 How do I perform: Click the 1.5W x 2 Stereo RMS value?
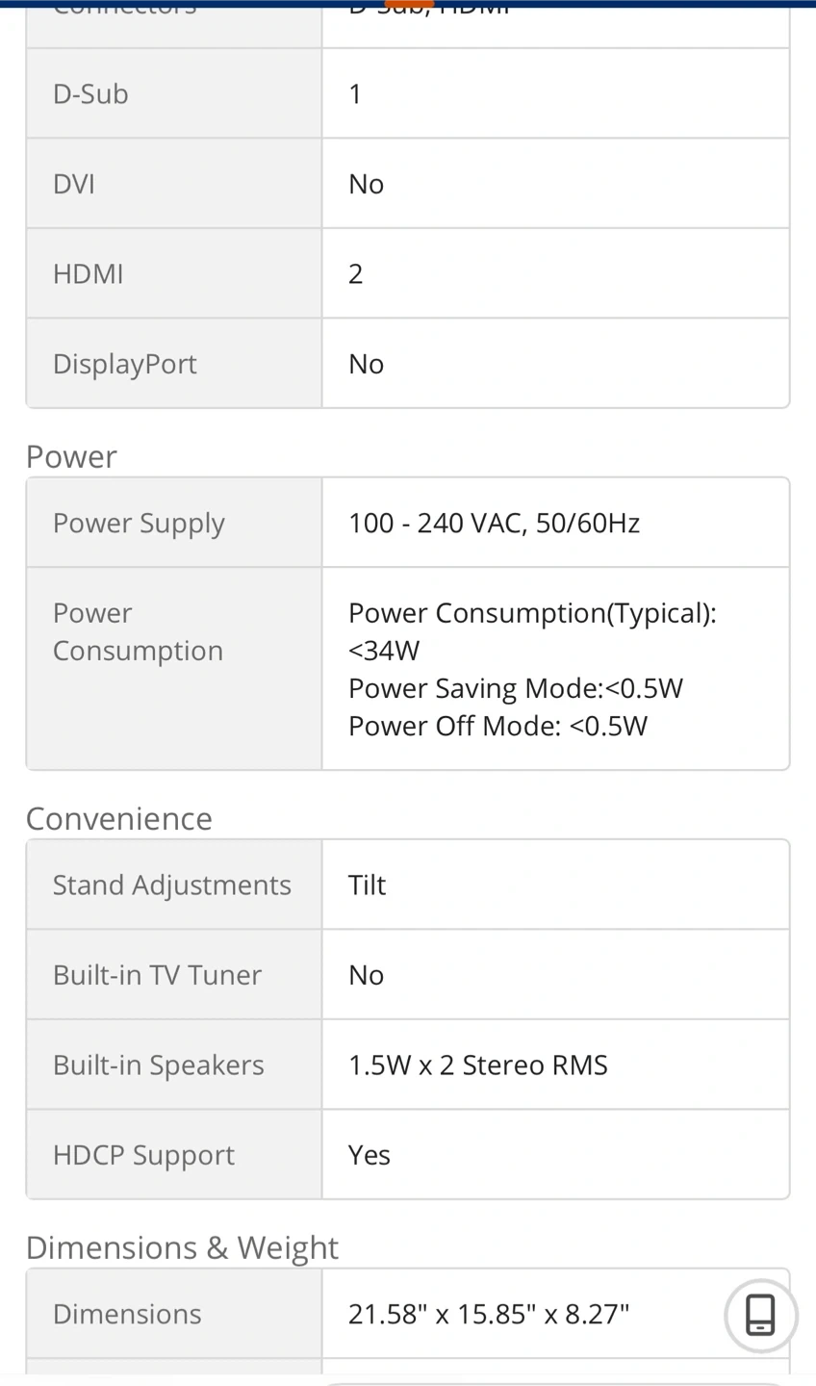(x=478, y=1065)
